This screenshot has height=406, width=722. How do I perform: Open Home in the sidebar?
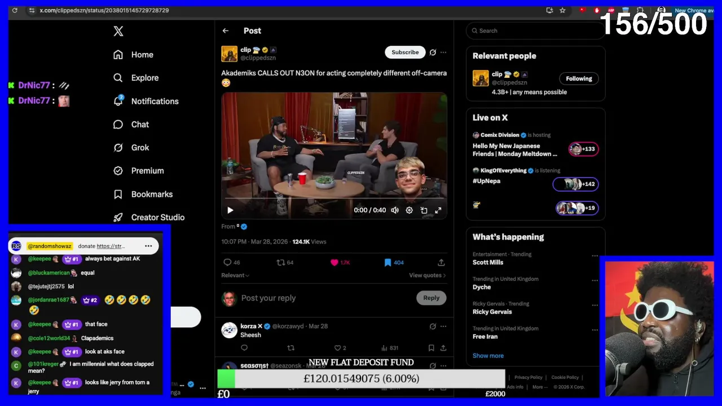(x=133, y=55)
